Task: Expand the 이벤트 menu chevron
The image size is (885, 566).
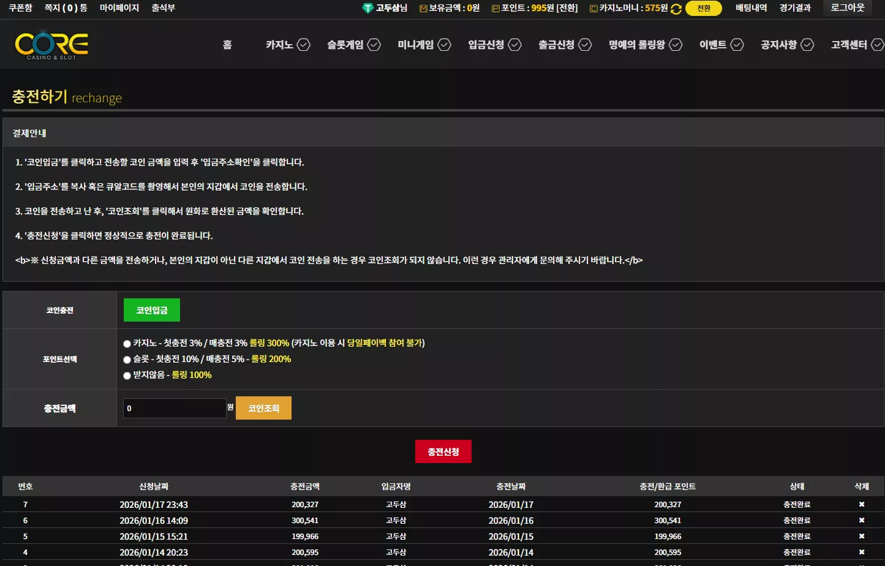Action: click(x=737, y=45)
